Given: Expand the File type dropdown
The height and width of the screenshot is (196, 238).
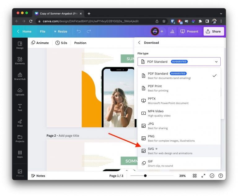Looking at the screenshot, I should pos(179,62).
